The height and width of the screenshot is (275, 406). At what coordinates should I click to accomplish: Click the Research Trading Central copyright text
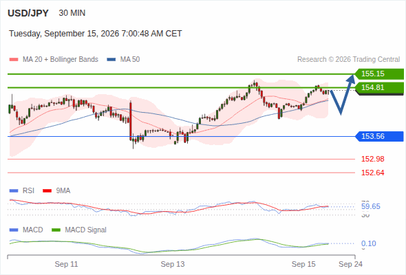348,60
